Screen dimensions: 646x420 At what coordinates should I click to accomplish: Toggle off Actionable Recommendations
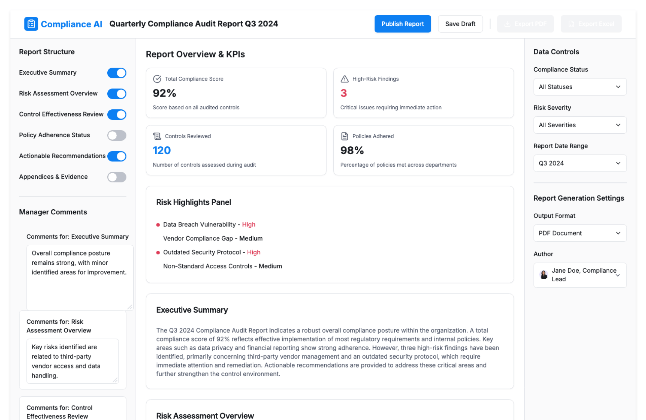point(117,156)
